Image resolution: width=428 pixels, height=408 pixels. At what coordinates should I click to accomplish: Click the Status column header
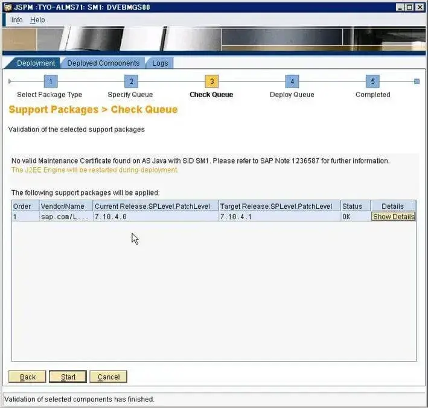click(356, 206)
